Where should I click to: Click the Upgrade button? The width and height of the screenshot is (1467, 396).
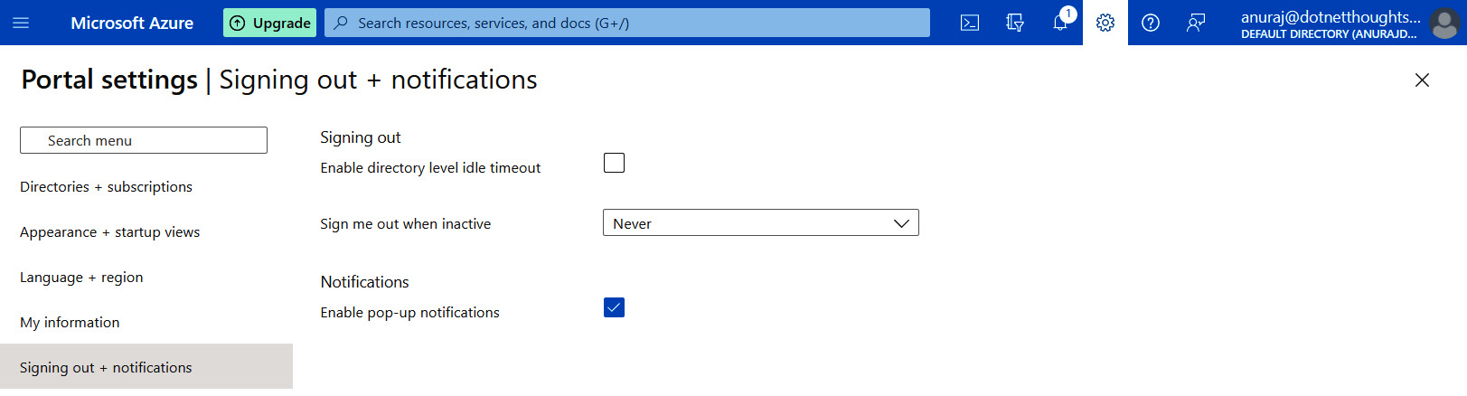269,23
